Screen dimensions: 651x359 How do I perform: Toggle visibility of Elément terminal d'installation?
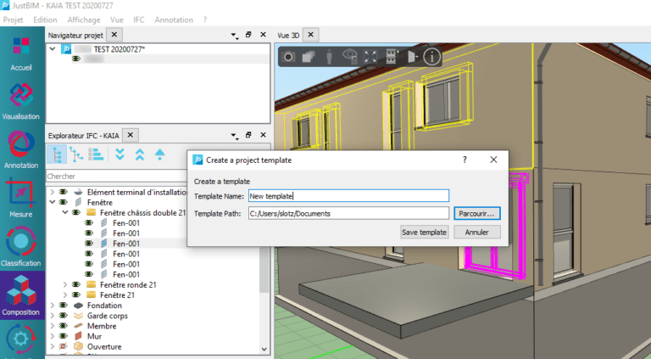pyautogui.click(x=63, y=192)
